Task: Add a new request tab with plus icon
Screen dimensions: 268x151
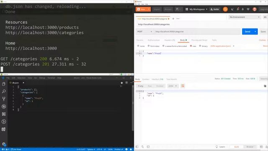Action: coord(173,18)
